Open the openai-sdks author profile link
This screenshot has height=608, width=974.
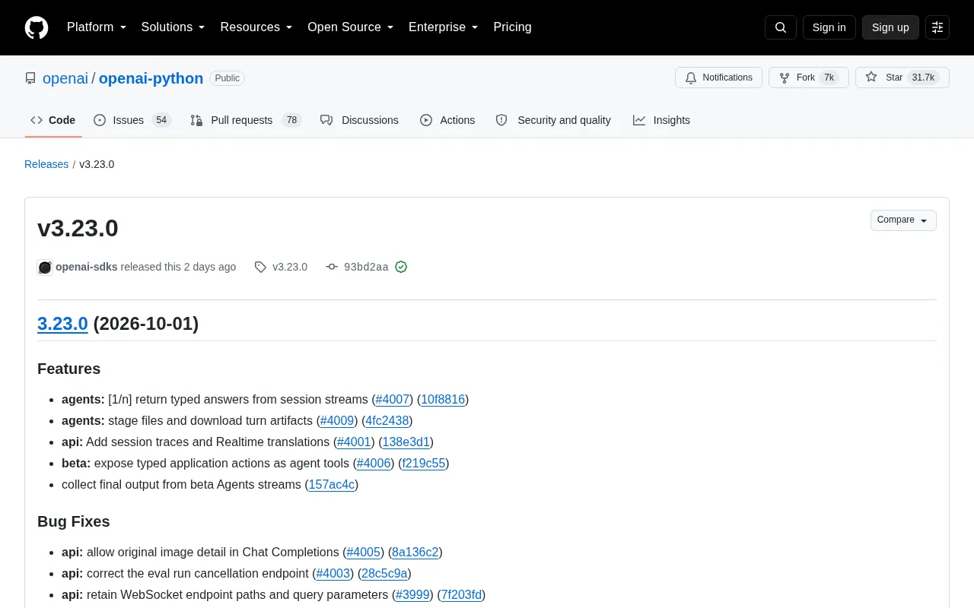[87, 267]
